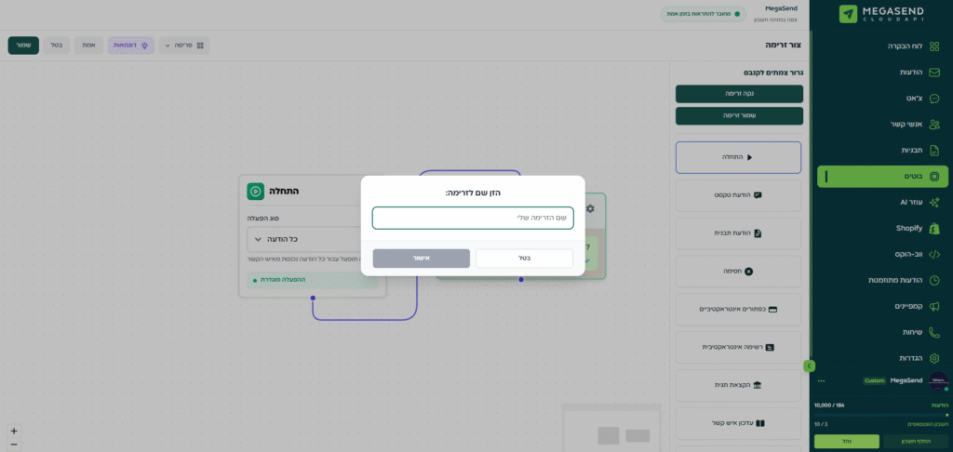Screen dimensions: 953x452
Task: Collapse the sidebar using the green chevron
Action: [x=809, y=366]
